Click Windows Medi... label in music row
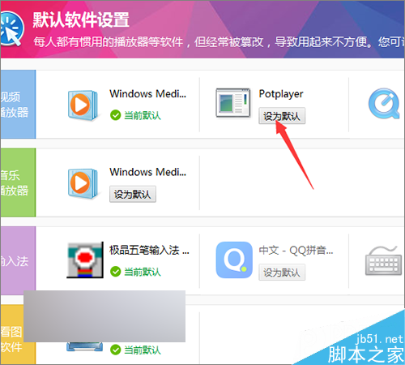The image size is (405, 365). 147,172
